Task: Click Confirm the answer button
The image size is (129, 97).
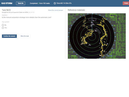Action: pos(9,36)
